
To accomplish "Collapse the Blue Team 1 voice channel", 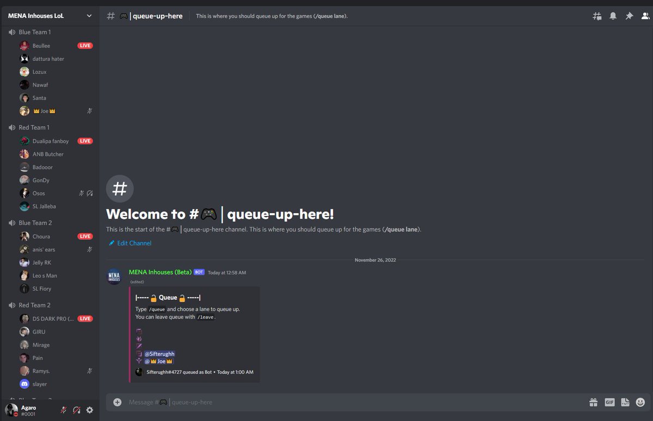I will (33, 32).
